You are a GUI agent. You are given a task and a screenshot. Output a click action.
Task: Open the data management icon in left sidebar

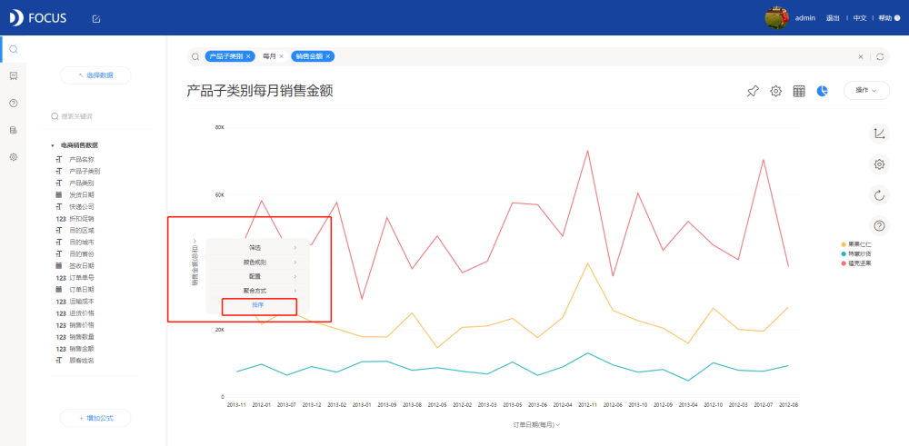pyautogui.click(x=14, y=130)
